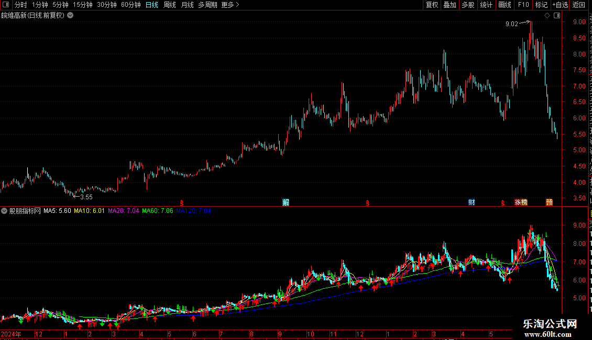592x340 pixels.
Task: Open the 多股 multi-stock view
Action: click(x=468, y=5)
